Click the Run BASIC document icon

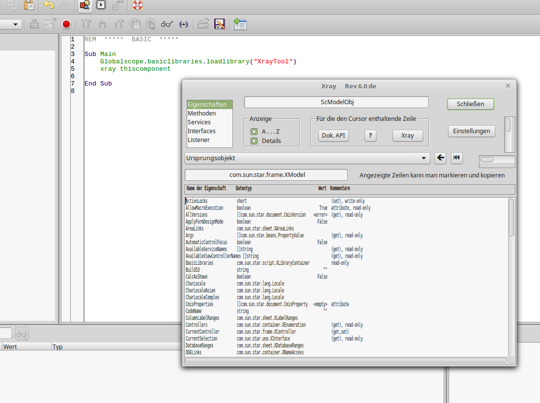pos(50,24)
